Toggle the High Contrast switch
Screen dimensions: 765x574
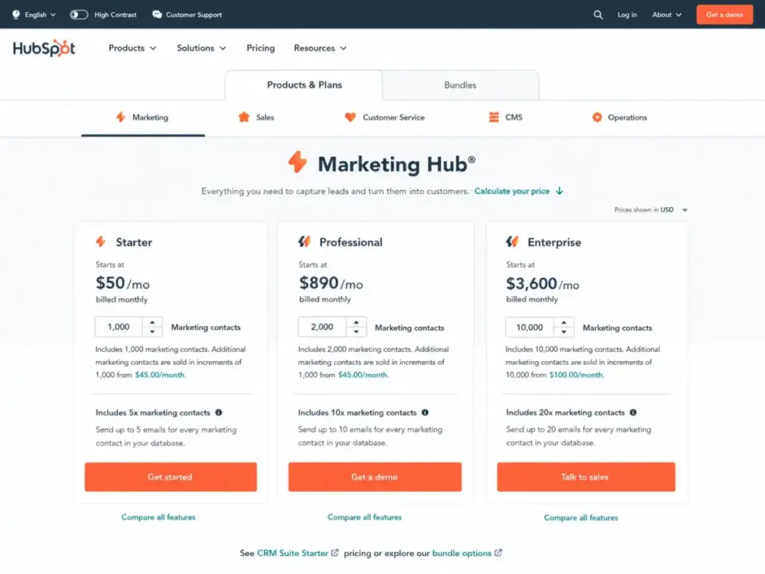coord(78,15)
